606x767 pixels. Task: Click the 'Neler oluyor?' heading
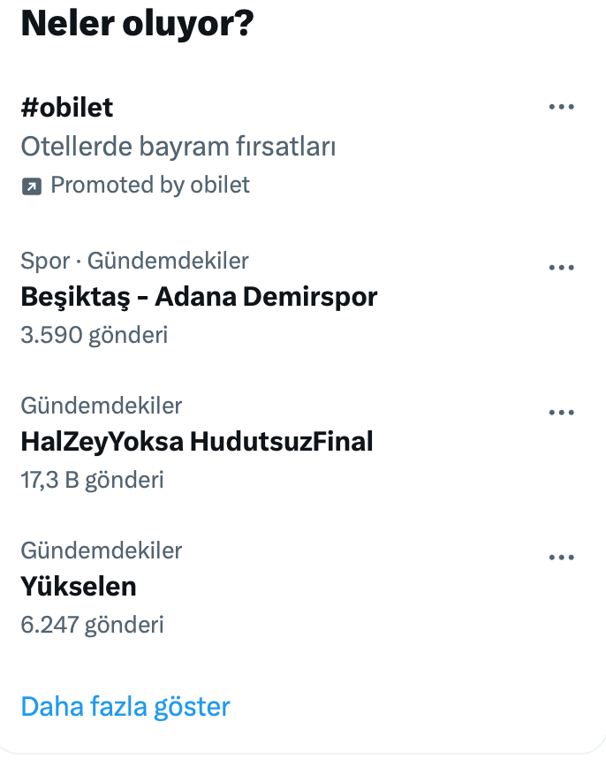138,24
